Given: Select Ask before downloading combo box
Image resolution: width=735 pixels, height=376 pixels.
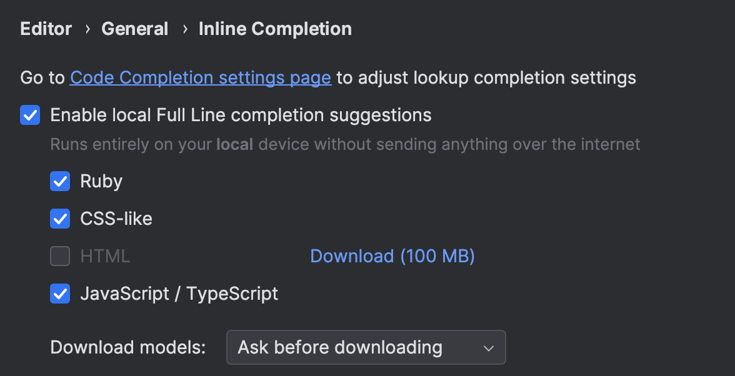Looking at the screenshot, I should (366, 347).
